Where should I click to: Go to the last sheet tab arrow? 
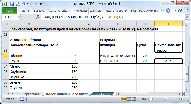(x=16, y=94)
